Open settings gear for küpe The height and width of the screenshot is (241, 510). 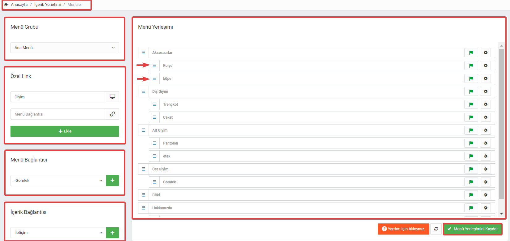[486, 79]
